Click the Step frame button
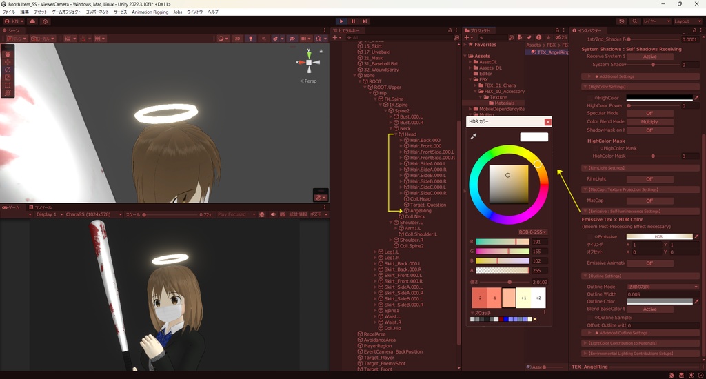 [365, 21]
